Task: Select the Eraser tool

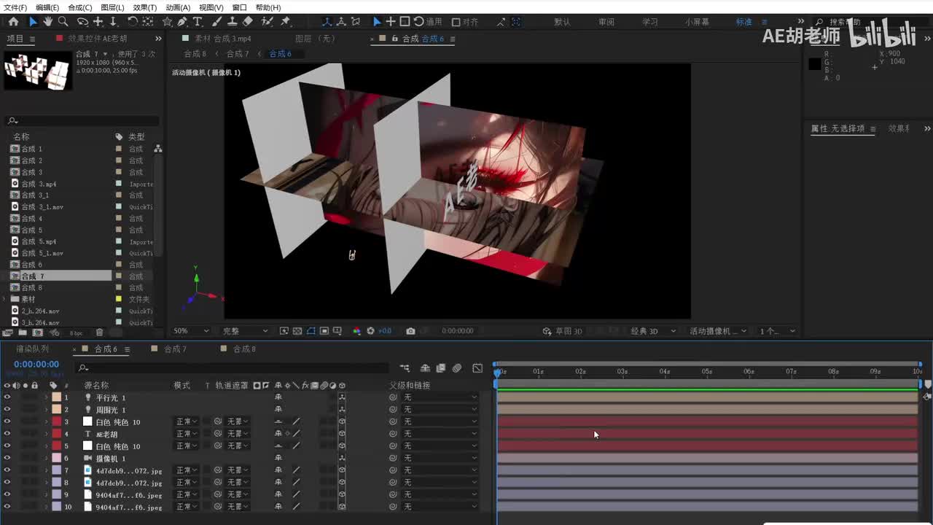Action: pyautogui.click(x=248, y=22)
